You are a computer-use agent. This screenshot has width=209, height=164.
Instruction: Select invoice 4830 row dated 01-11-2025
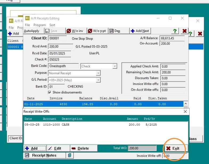point(103,104)
